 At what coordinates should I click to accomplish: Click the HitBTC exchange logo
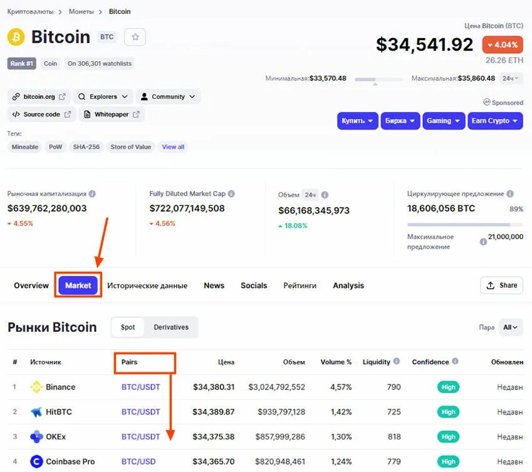point(36,412)
